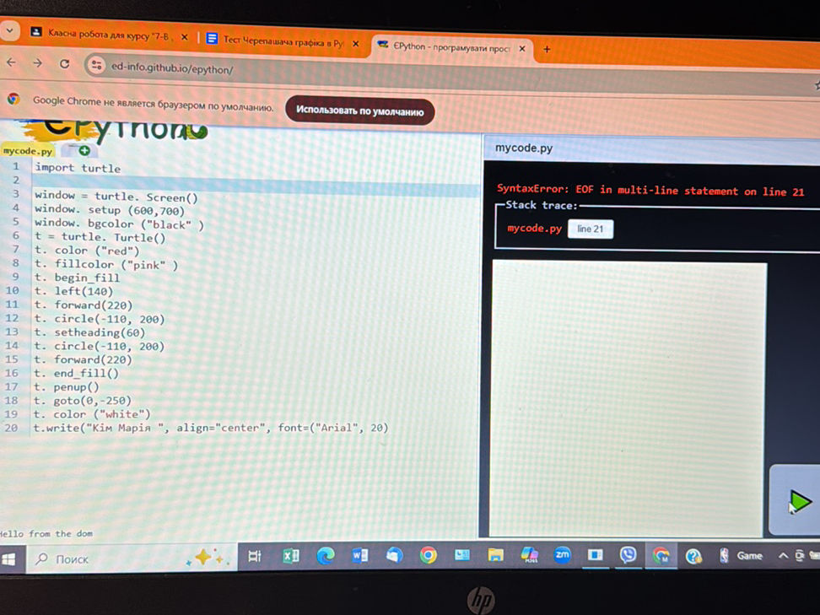This screenshot has height=615, width=820.
Task: Select the SyntaxError message in output panel
Action: (650, 190)
